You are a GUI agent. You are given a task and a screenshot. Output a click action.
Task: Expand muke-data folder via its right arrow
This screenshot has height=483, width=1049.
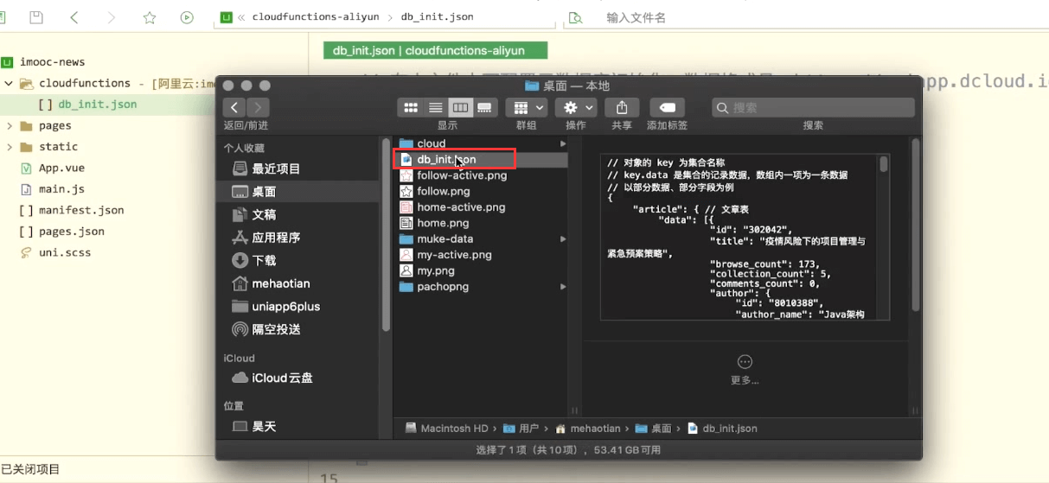pos(563,238)
